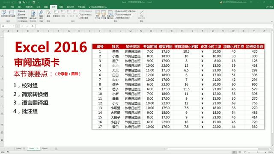274x154 pixels.
Task: Switch to the 页面布局 tab
Action: 29,7
